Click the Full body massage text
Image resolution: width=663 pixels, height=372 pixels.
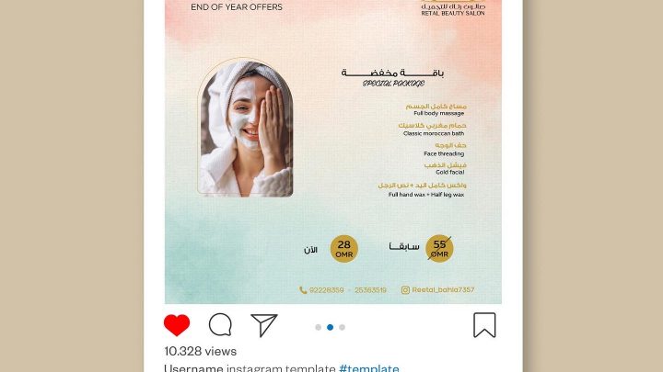(439, 114)
